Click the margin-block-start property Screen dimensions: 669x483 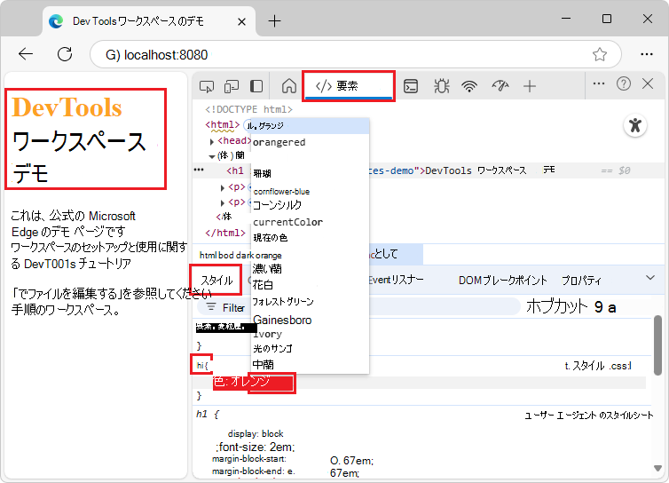249,459
